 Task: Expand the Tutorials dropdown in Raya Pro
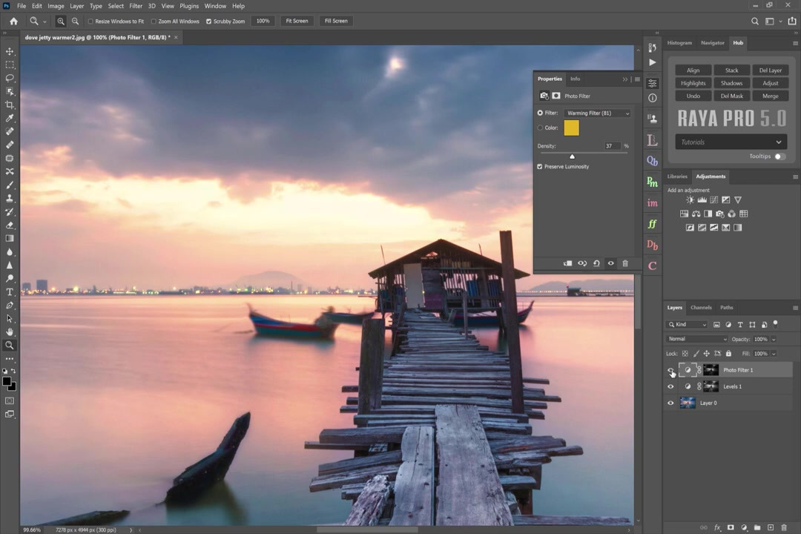point(731,142)
